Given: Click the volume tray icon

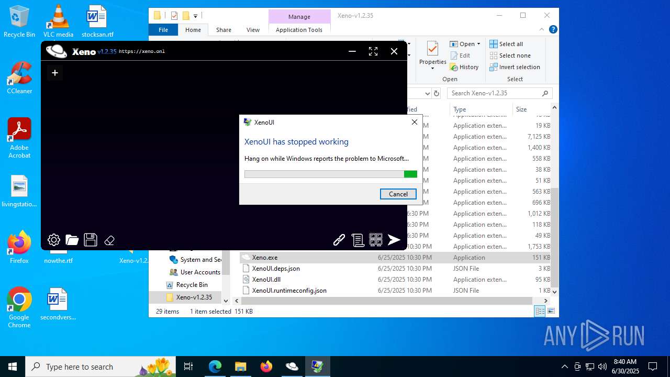Looking at the screenshot, I should click(x=602, y=367).
